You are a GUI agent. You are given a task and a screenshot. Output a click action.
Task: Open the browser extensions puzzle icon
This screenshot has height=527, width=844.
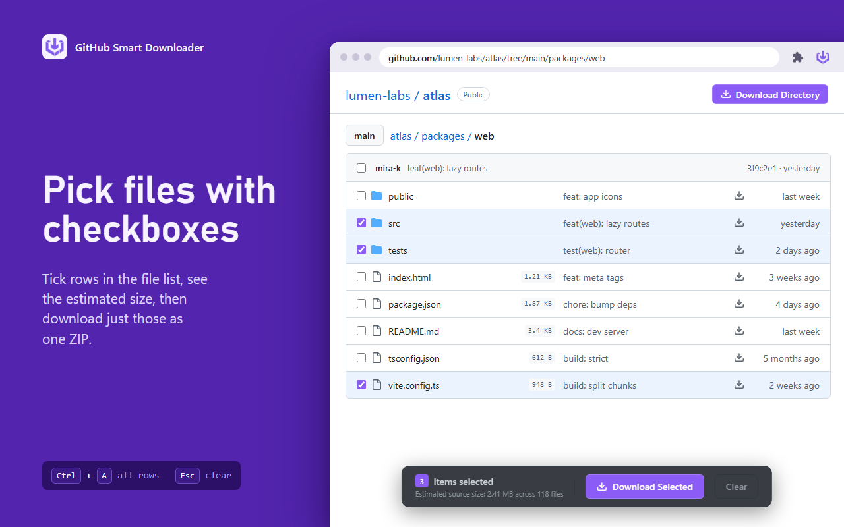point(798,57)
